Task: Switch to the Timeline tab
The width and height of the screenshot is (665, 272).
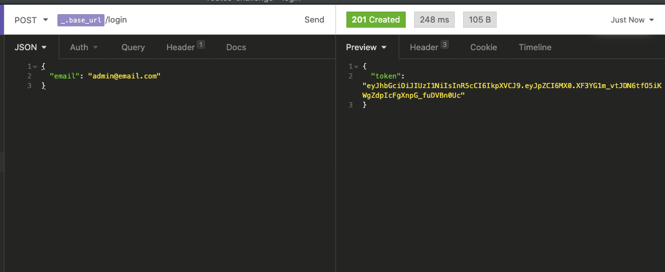Action: coord(535,48)
